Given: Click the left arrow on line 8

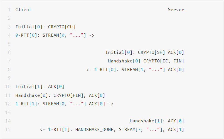Looking at the screenshot, I should (89, 70).
